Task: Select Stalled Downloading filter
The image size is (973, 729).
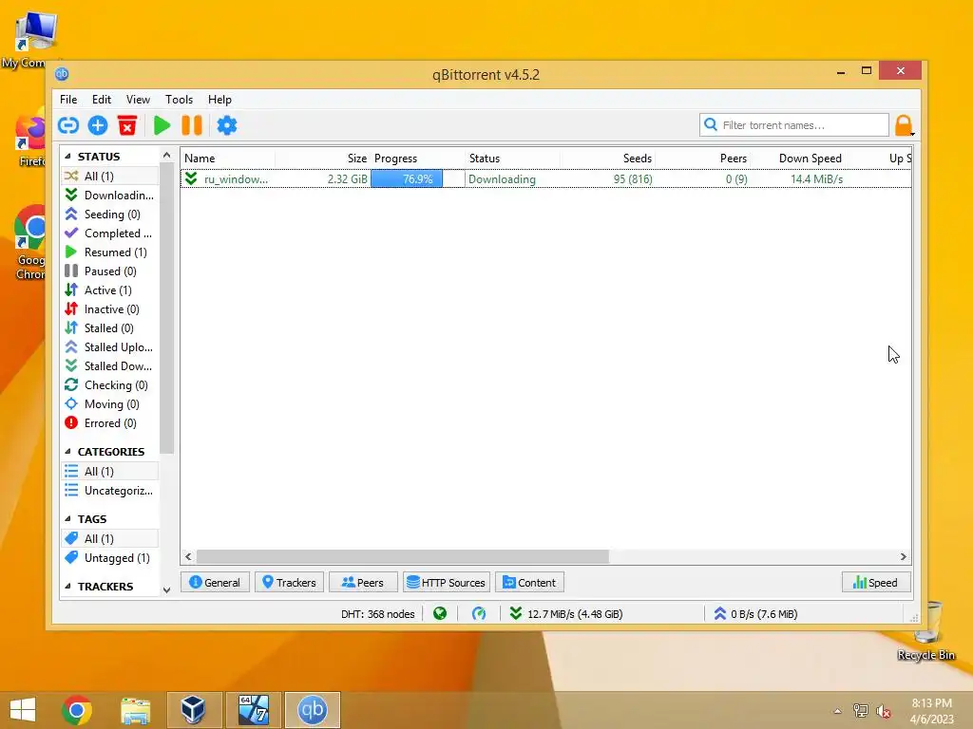Action: pos(110,366)
